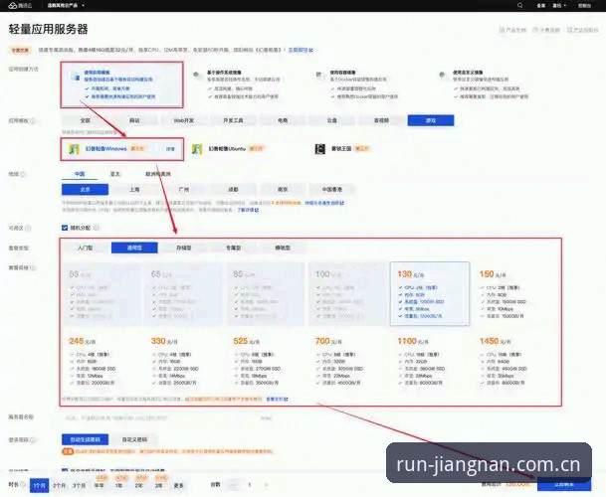Switch to the 云盘 template tab
606x497 pixels.
coord(332,120)
